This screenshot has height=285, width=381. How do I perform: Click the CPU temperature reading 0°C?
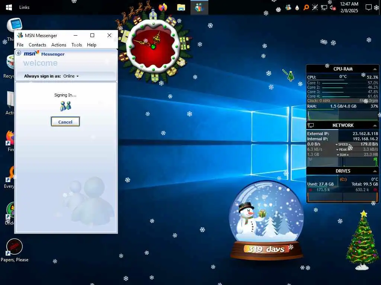pos(343,77)
